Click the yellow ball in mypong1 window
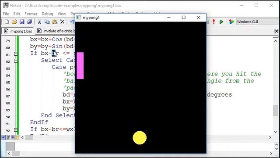This screenshot has height=158, width=280. [x=140, y=138]
